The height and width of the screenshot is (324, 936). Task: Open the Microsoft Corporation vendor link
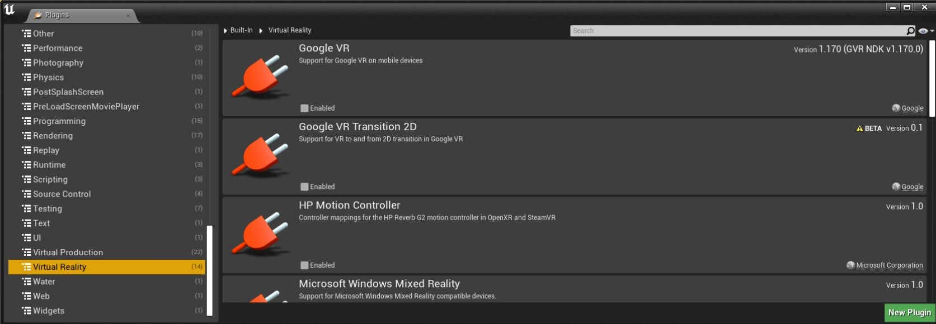(x=889, y=265)
